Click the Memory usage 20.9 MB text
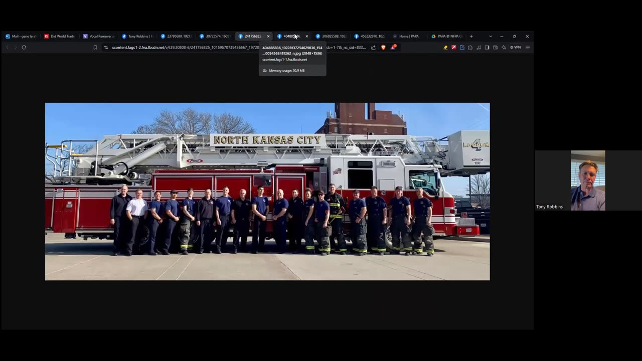The image size is (642, 361). [286, 71]
